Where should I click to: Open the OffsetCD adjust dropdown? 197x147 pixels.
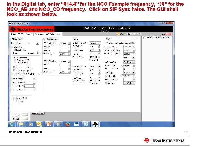pyautogui.click(x=69, y=61)
